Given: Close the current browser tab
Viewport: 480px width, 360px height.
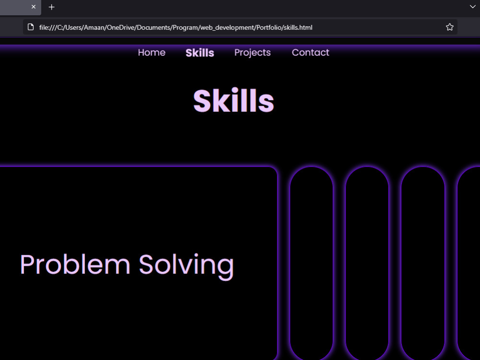Looking at the screenshot, I should (x=34, y=7).
